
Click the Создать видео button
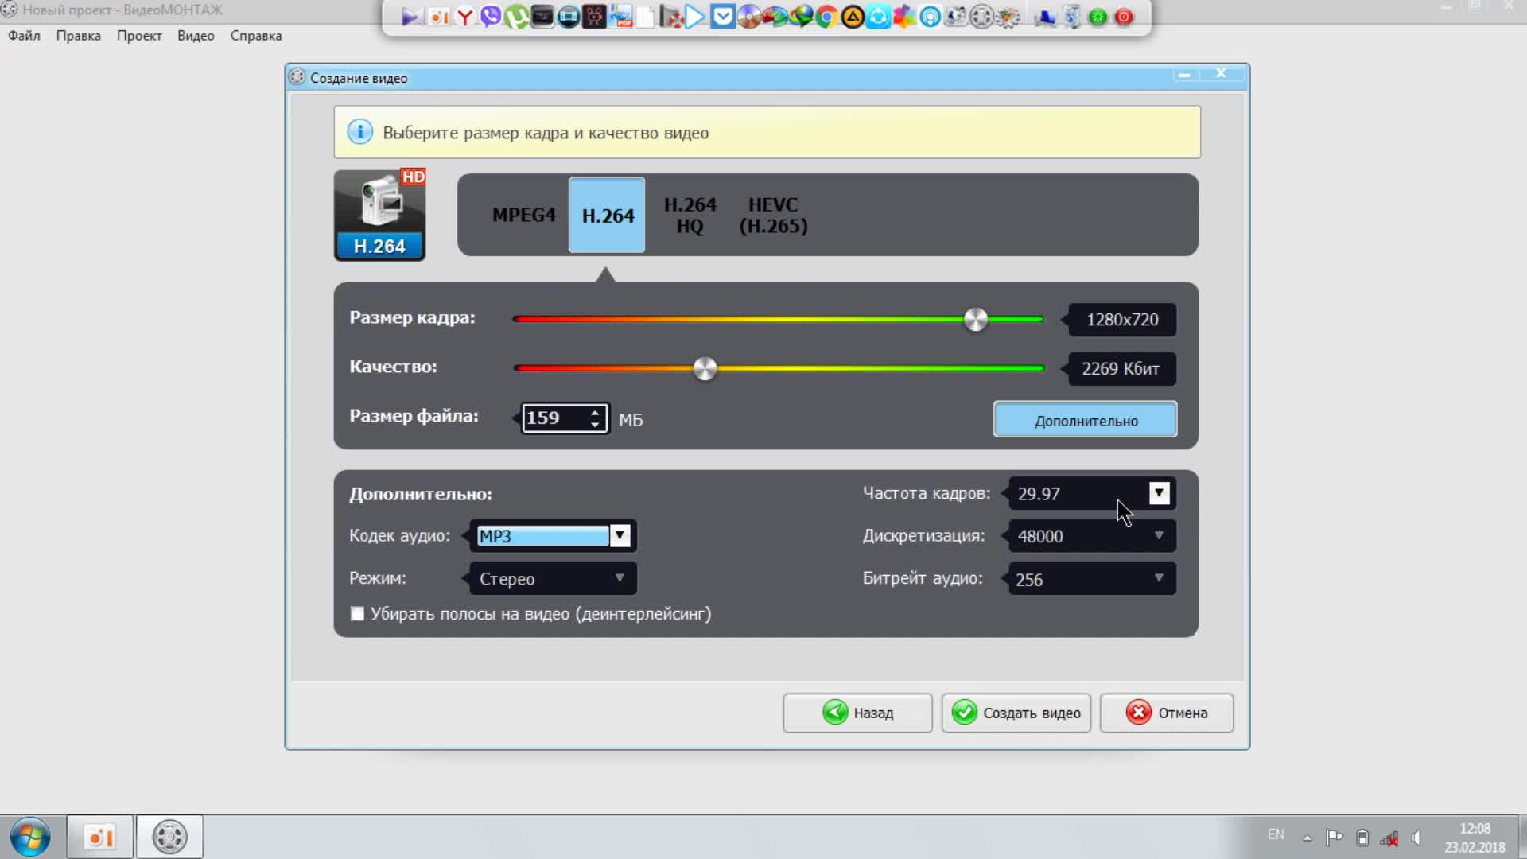point(1016,713)
